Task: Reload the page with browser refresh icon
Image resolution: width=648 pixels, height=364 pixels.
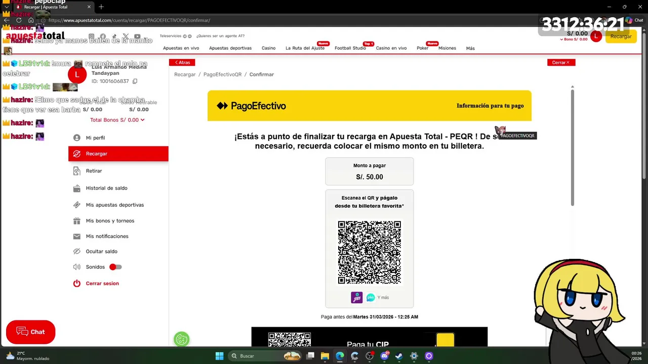Action: (x=19, y=20)
